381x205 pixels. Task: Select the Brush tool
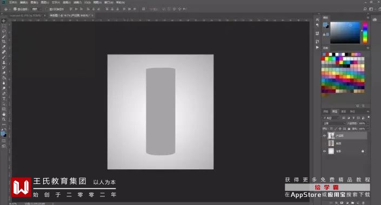click(x=4, y=57)
